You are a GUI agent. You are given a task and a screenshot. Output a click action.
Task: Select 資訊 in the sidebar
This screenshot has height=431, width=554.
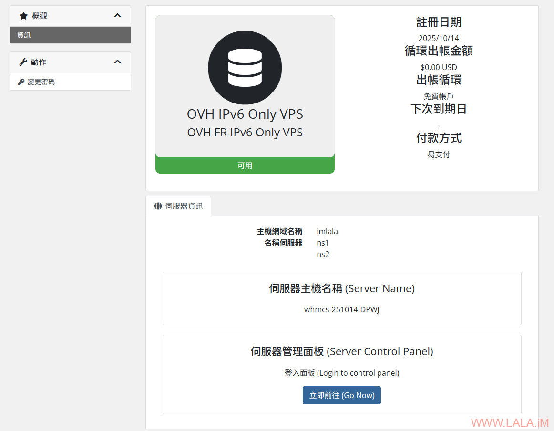(24, 35)
